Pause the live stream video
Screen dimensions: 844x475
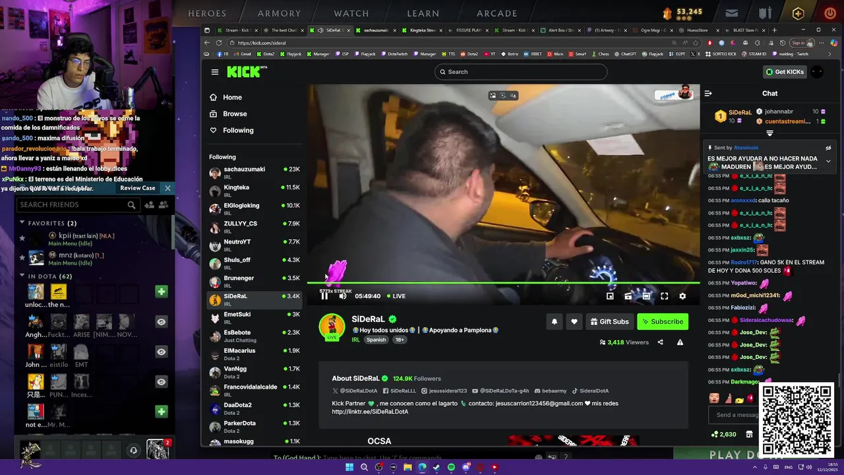point(324,296)
